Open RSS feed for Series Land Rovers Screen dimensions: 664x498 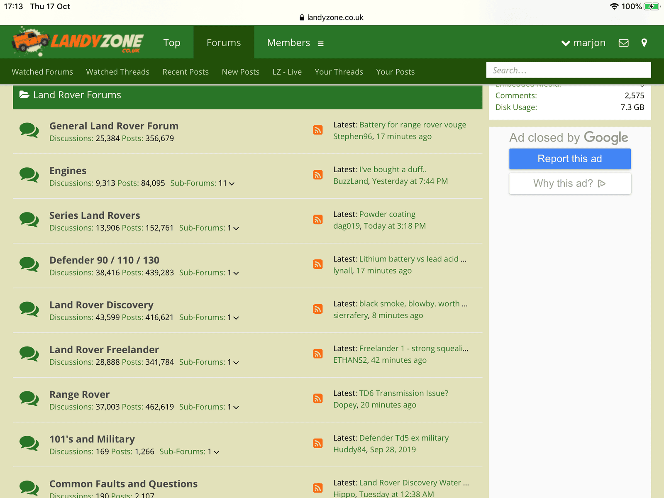318,220
